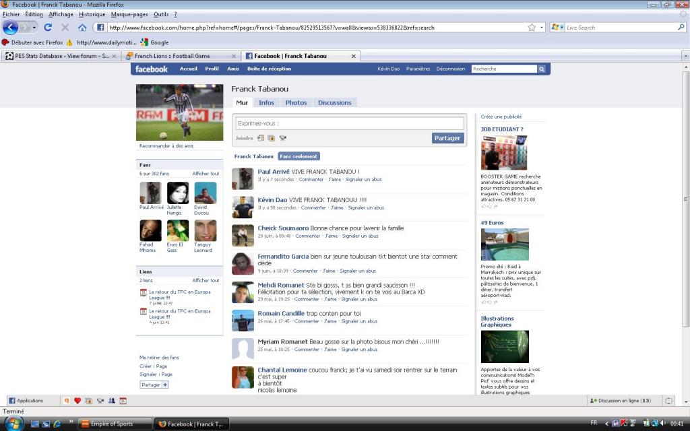Screen dimensions: 690x431
Task: Open the notifications icon beside Discussion en ligne
Action: (668, 401)
